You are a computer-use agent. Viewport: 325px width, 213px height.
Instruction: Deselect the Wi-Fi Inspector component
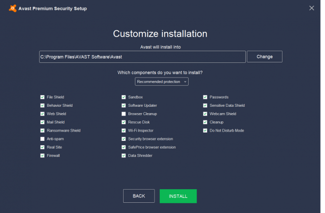pos(124,131)
